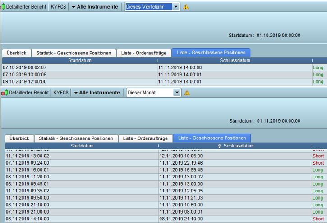Click KYFC8 account button in upper toolbar
The image size is (327, 223).
58,7
